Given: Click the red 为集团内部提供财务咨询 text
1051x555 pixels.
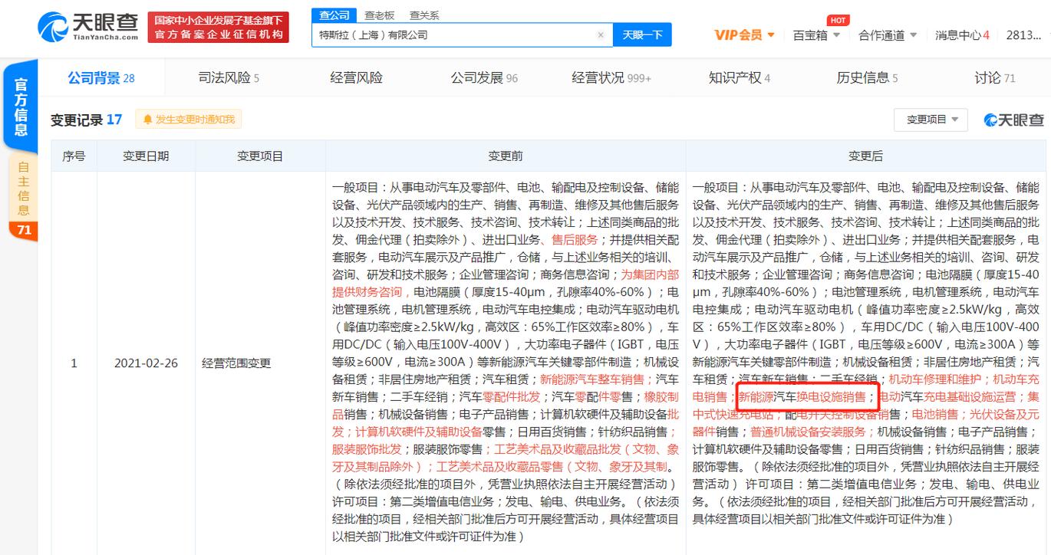Looking at the screenshot, I should point(506,283).
